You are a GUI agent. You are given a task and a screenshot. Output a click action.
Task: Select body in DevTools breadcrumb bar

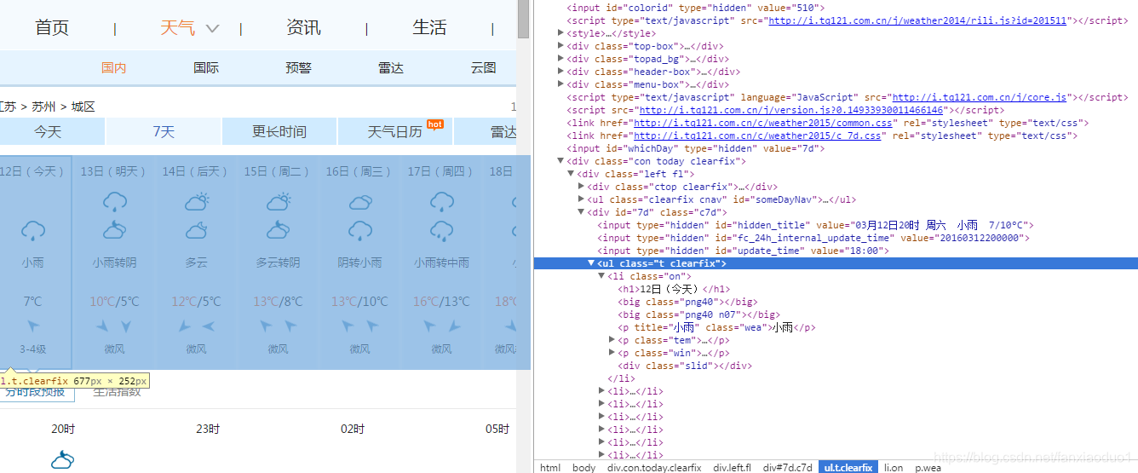(x=584, y=468)
